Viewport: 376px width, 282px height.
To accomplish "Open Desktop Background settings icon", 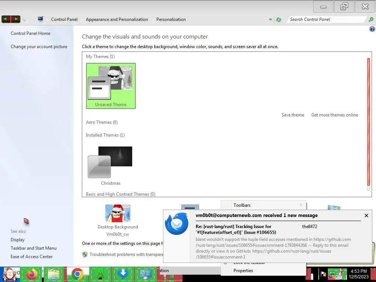I will (x=118, y=213).
